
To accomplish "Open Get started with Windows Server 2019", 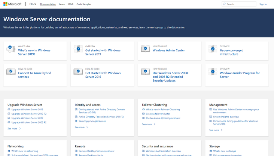I will pyautogui.click(x=103, y=52).
